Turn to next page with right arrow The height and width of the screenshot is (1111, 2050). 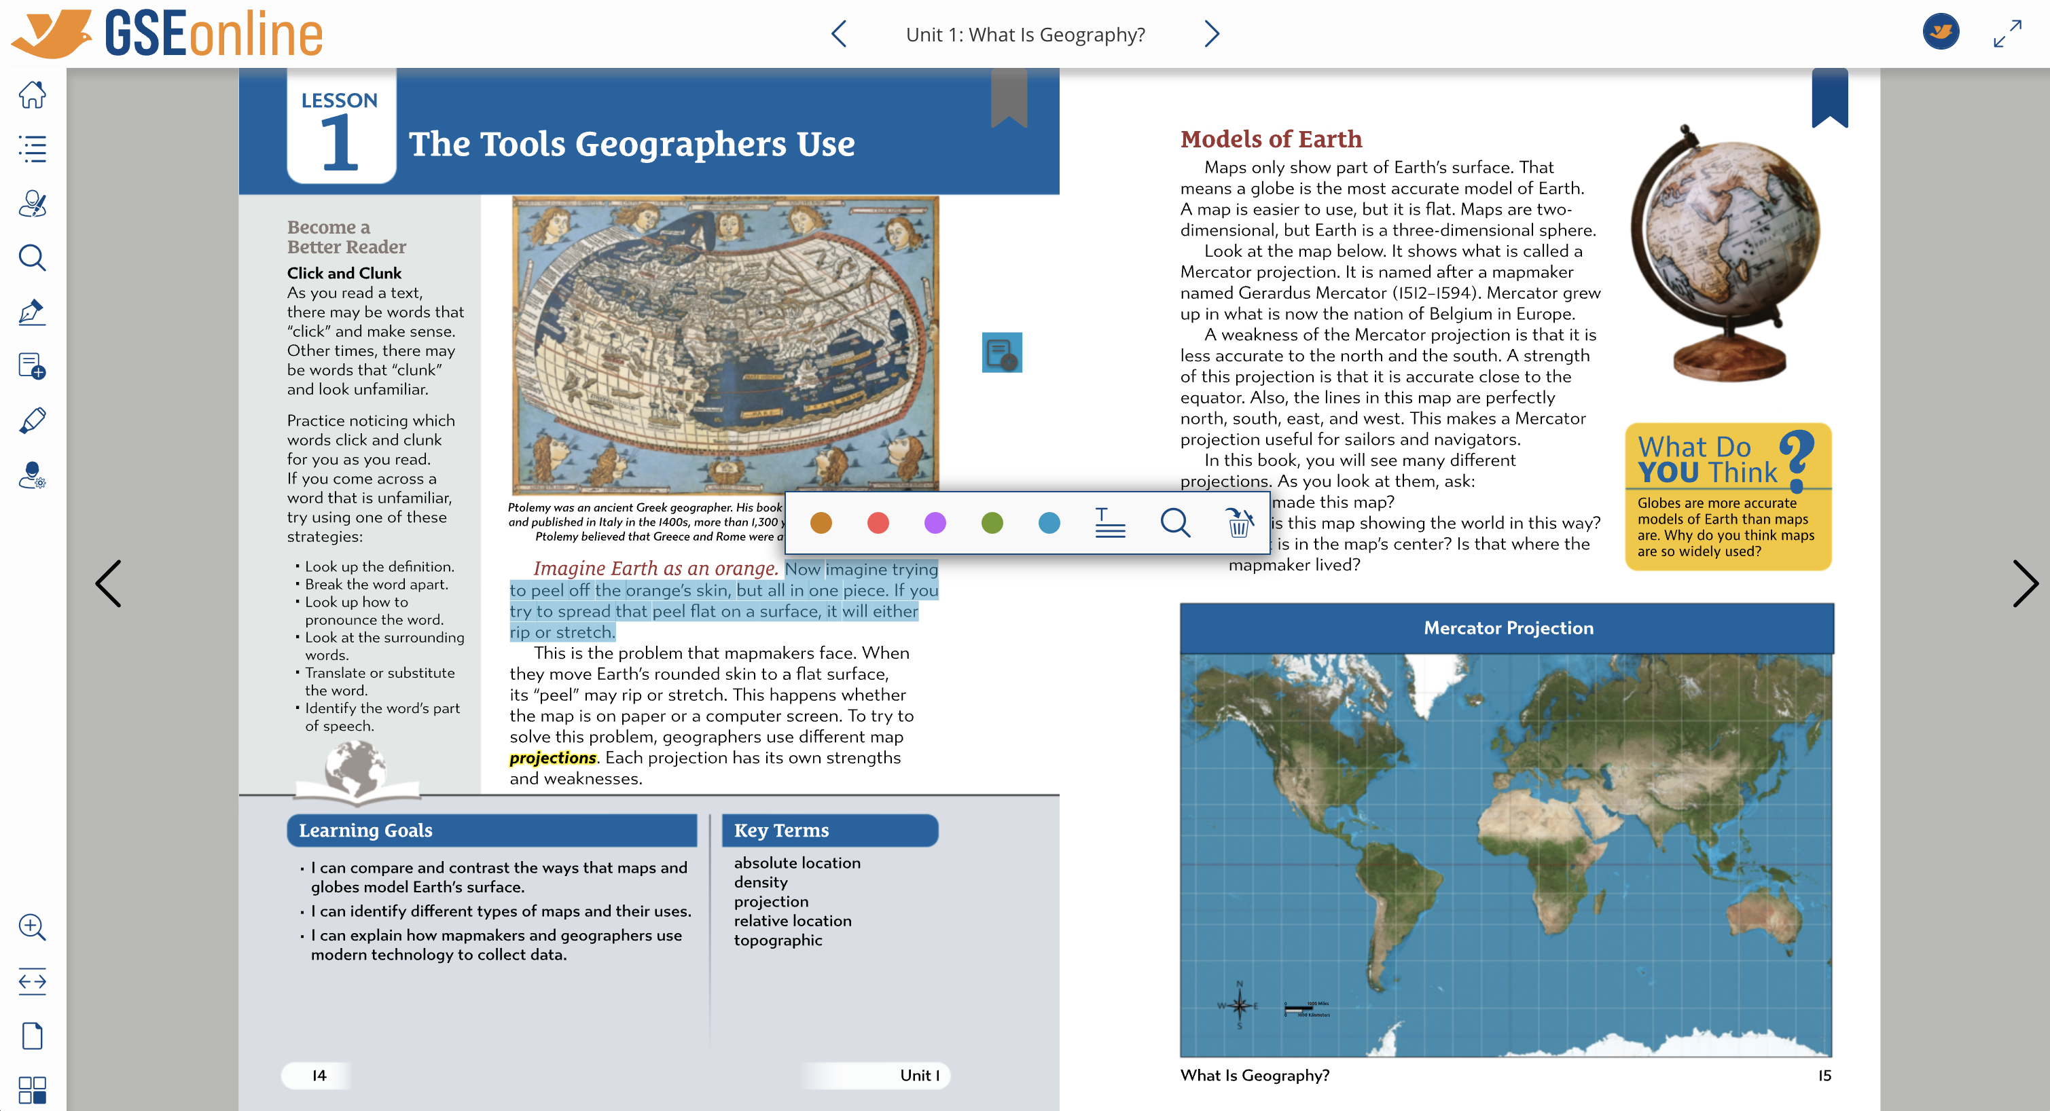tap(2026, 583)
